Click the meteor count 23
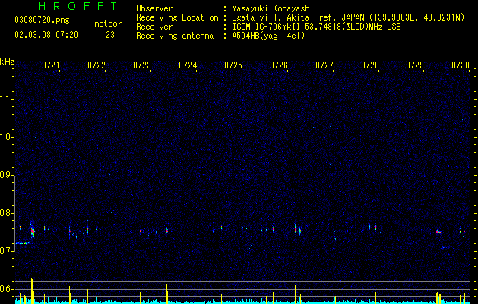Image resolution: width=478 pixels, height=304 pixels. pyautogui.click(x=110, y=35)
